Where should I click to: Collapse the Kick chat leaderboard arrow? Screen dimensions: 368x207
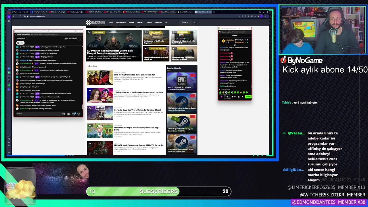[235, 45]
